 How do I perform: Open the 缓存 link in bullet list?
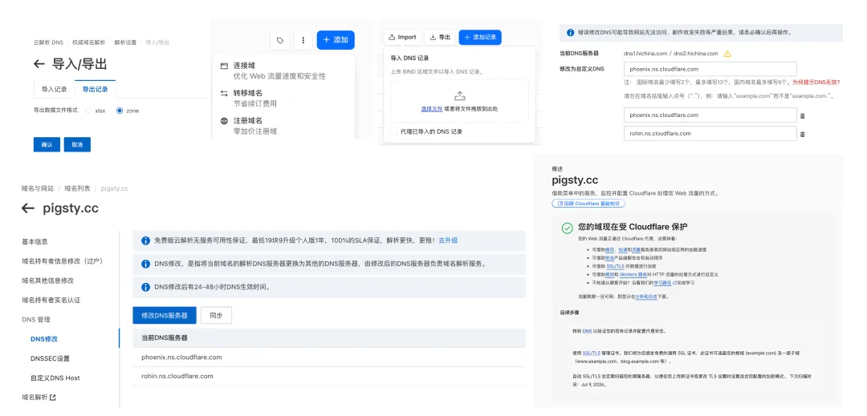coord(609,249)
